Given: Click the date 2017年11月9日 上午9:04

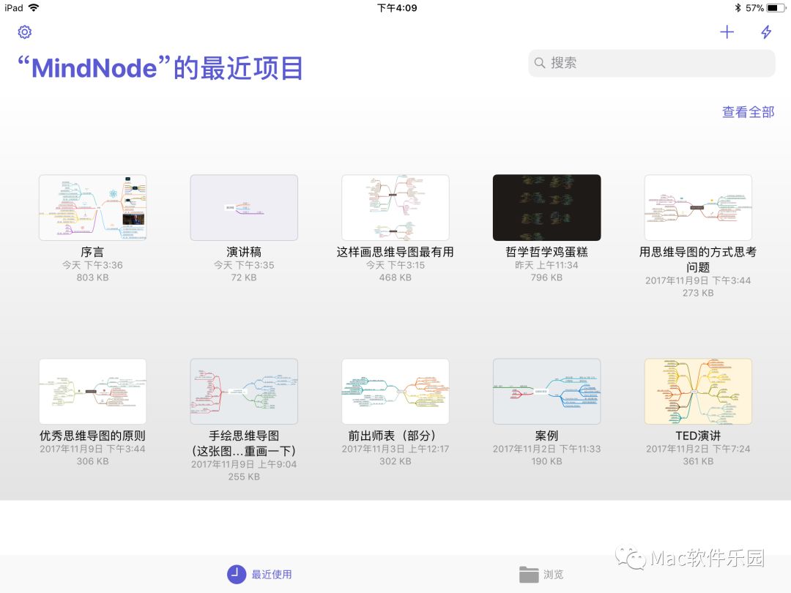Looking at the screenshot, I should pos(244,464).
